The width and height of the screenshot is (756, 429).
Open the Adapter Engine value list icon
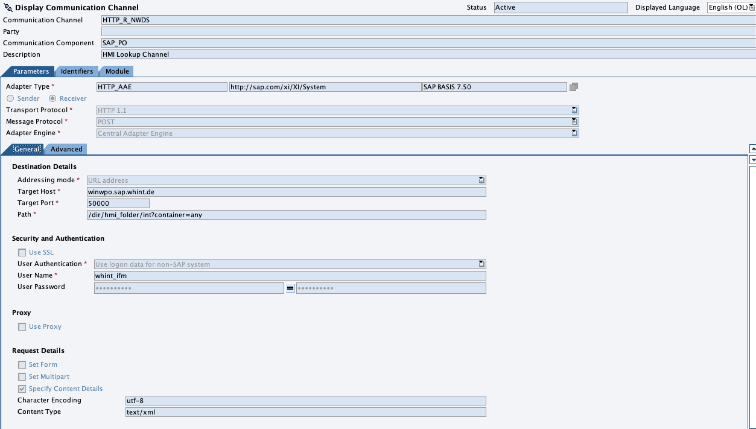[574, 133]
